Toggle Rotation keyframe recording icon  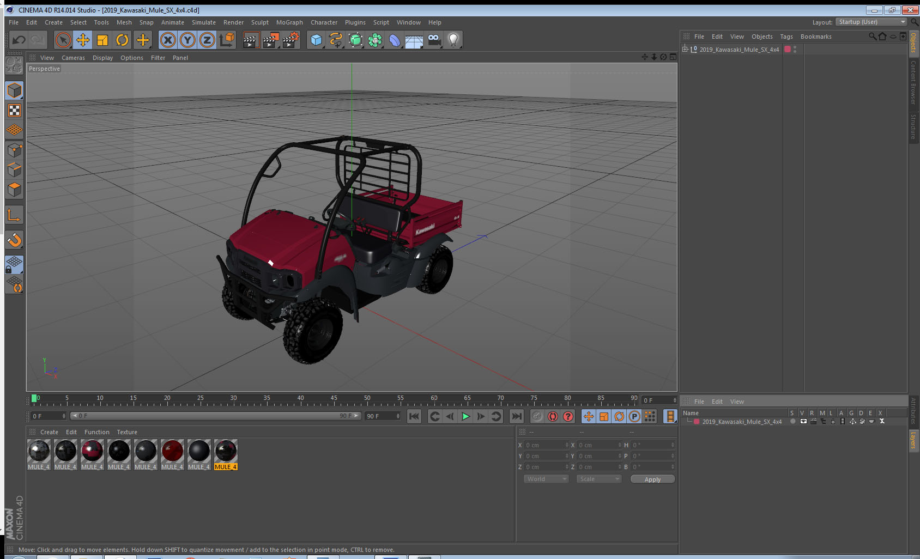tap(619, 416)
